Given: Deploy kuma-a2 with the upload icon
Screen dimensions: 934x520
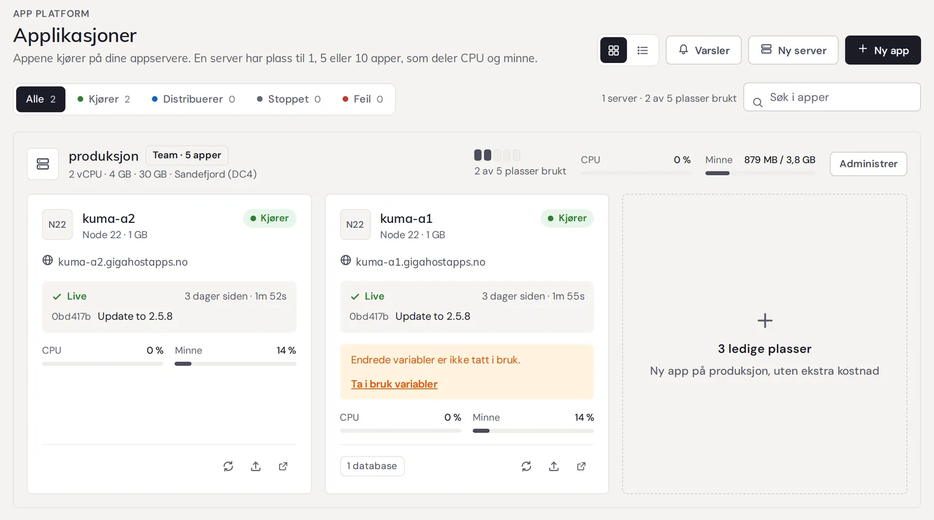Looking at the screenshot, I should [256, 466].
